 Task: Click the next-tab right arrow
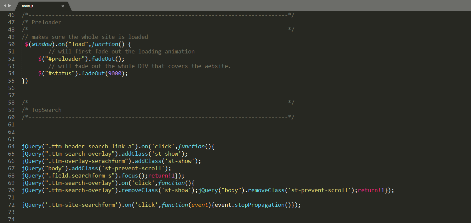[9, 6]
